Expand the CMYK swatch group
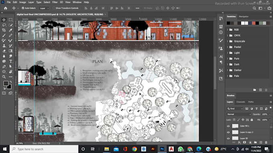This screenshot has height=153, width=273. [227, 35]
